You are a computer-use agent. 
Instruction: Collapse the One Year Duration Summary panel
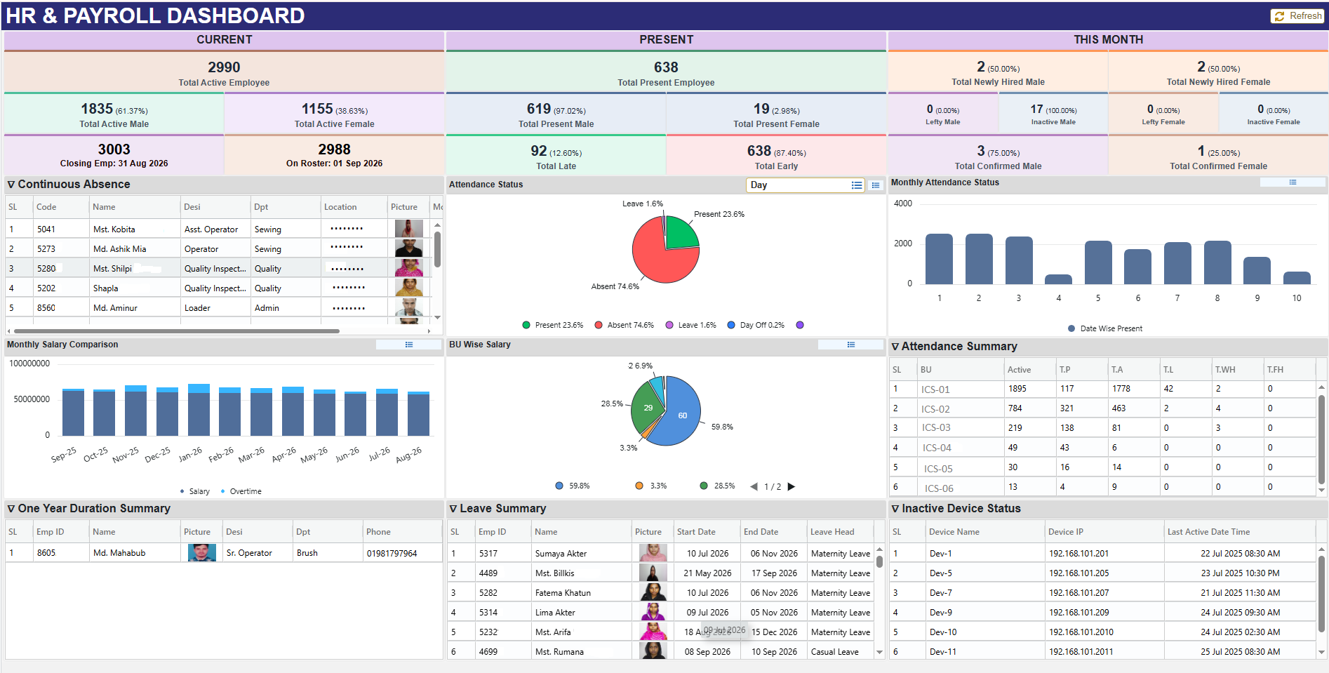point(11,509)
